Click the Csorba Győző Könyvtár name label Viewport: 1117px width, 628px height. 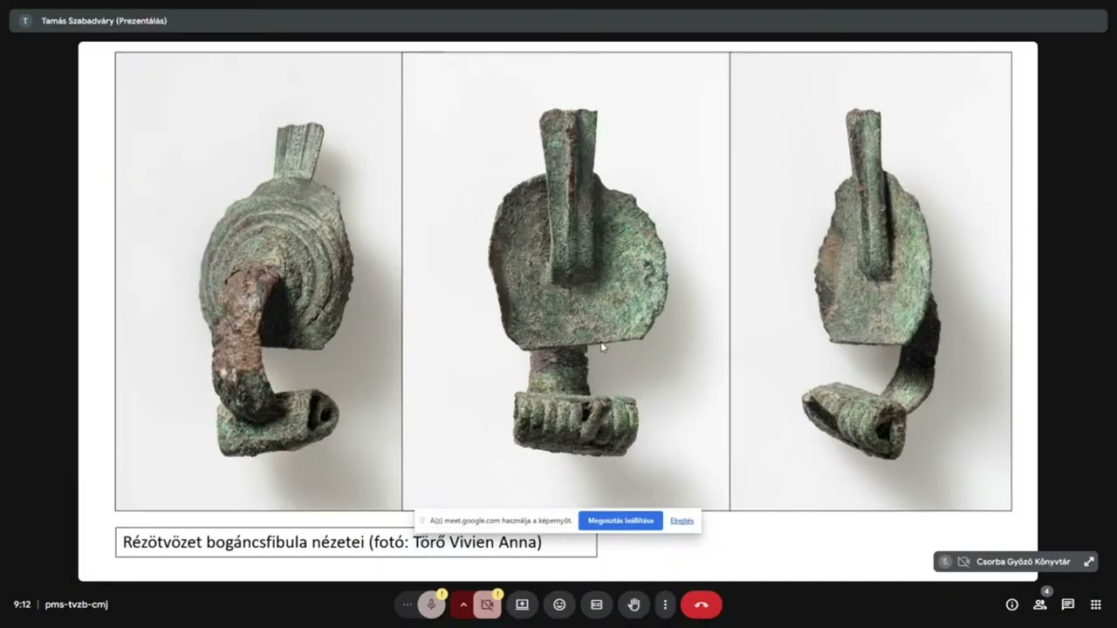click(1023, 562)
